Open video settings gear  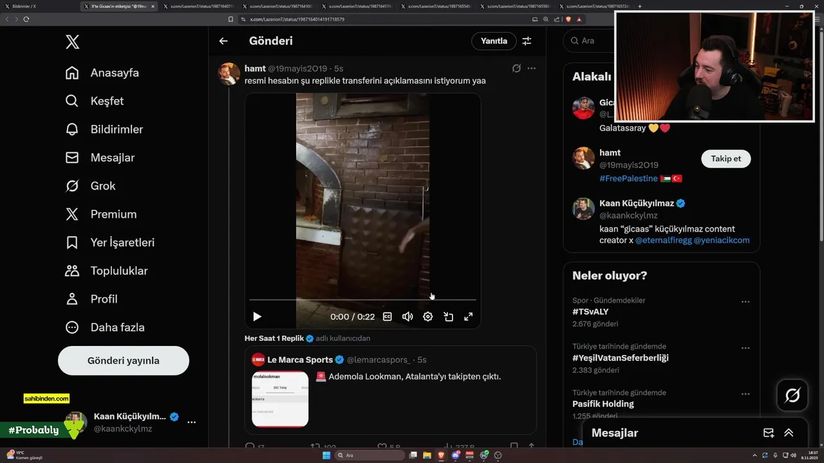pyautogui.click(x=427, y=316)
